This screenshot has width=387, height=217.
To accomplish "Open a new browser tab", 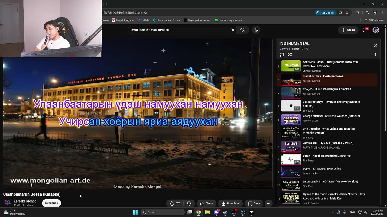I will click(107, 4).
